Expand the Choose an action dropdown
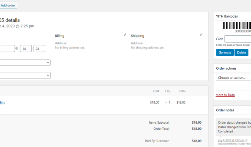The image size is (251, 147). pyautogui.click(x=233, y=78)
